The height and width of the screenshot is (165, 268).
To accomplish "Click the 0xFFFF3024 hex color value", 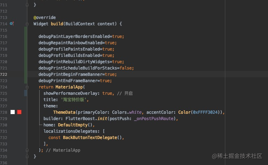I will [x=205, y=112].
